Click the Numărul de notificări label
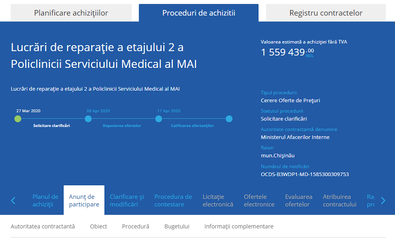395x244 pixels. pyautogui.click(x=285, y=166)
